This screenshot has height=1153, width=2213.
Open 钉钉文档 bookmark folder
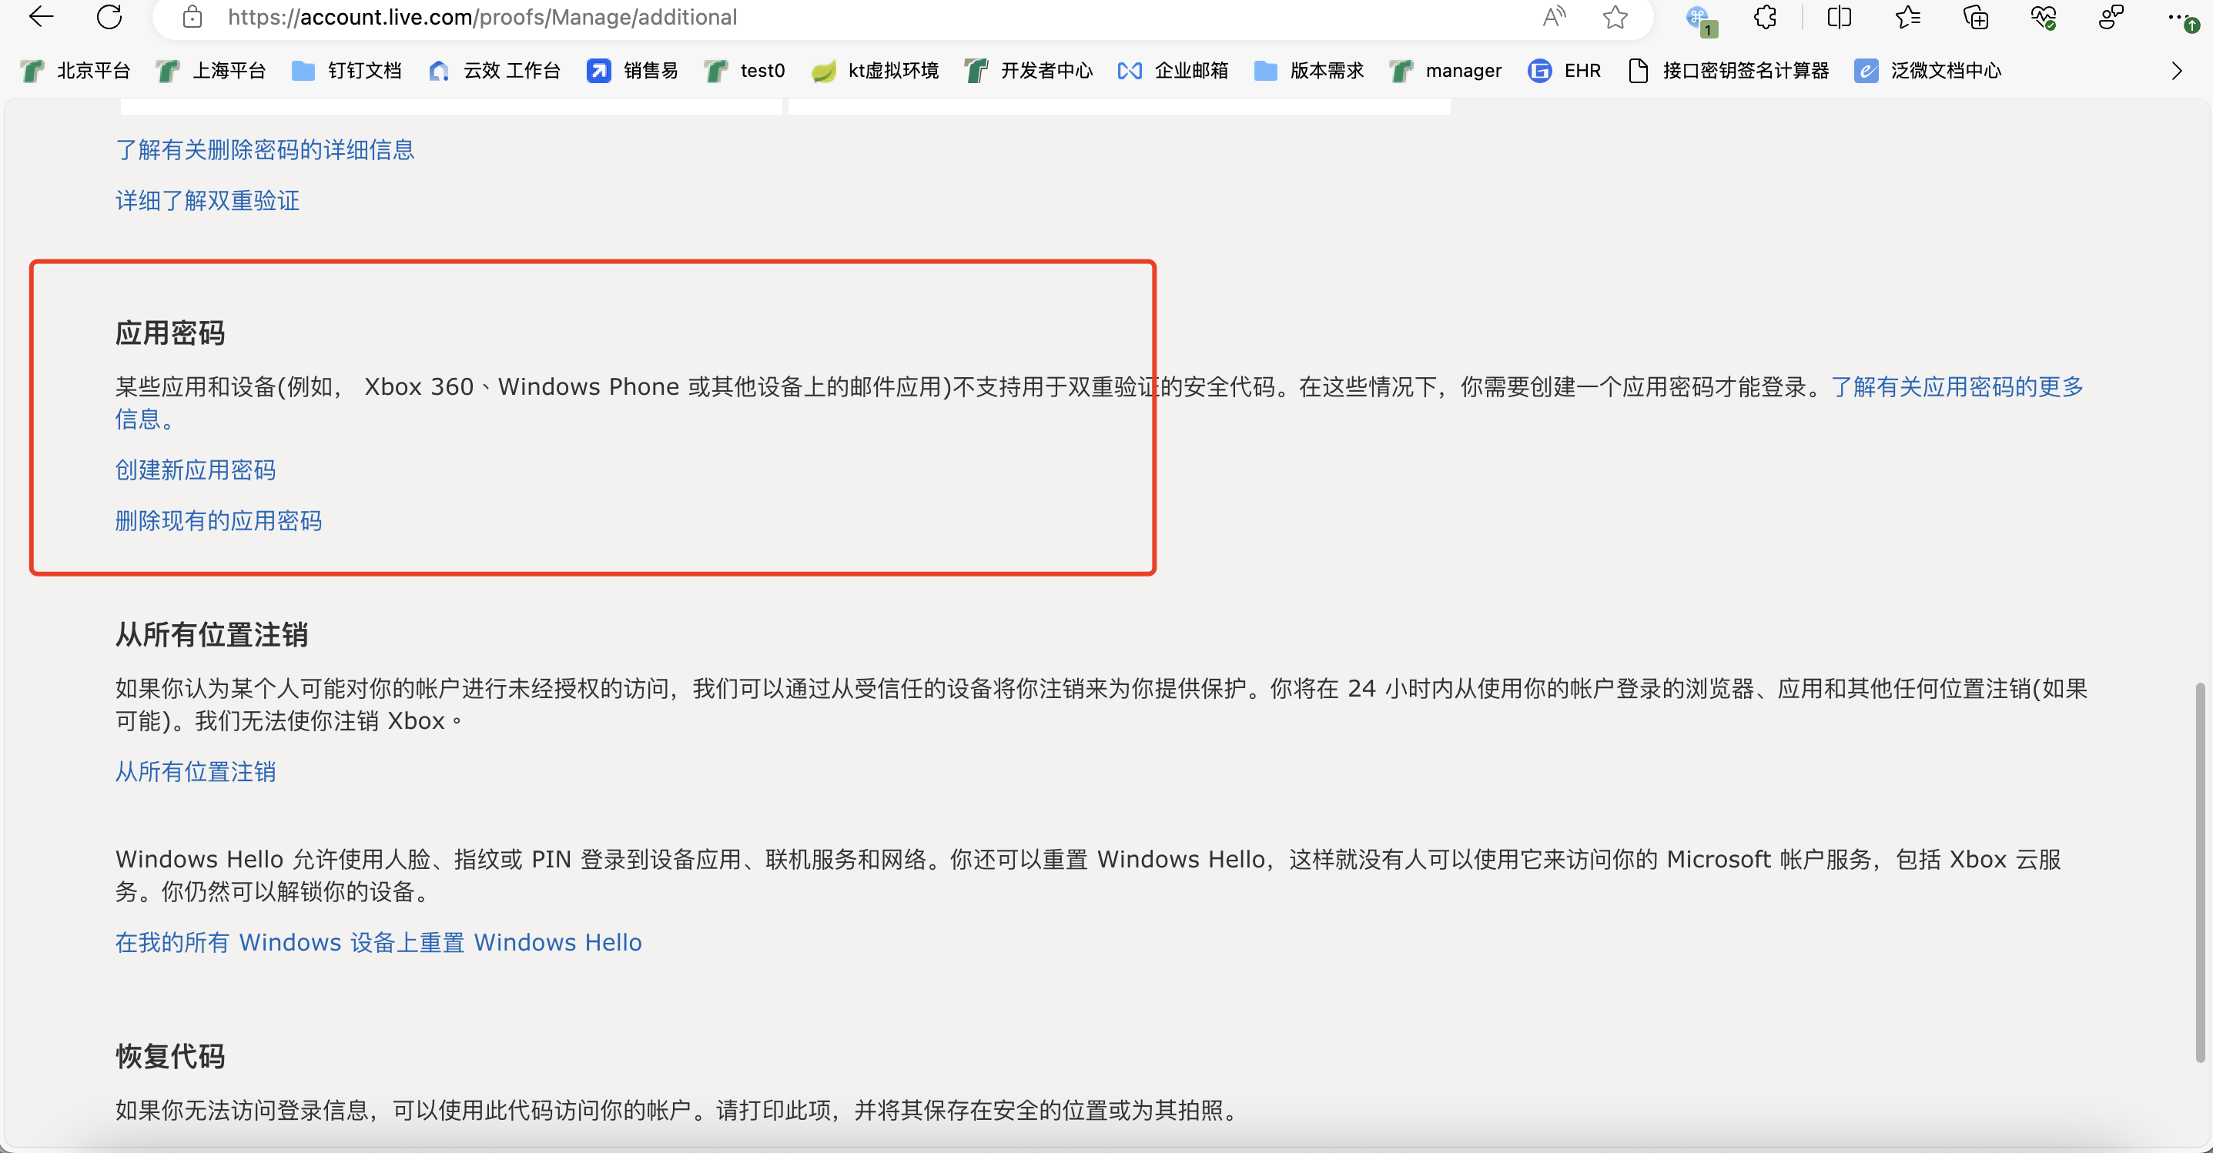click(347, 70)
